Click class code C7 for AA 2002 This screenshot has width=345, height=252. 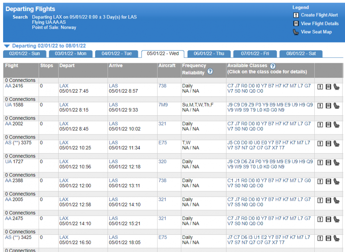click(x=230, y=124)
